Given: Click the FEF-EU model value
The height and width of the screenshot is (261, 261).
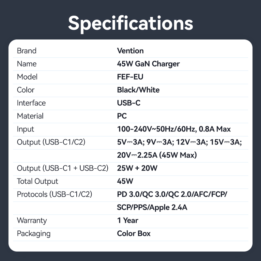Looking at the screenshot, I should click(x=130, y=77).
